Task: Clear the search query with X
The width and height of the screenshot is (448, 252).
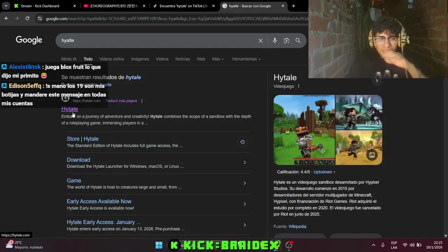Action: tap(260, 41)
